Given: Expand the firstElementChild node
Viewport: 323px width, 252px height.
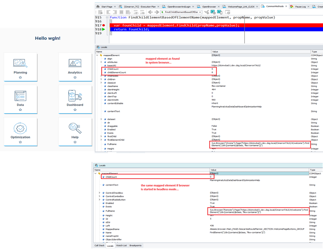Looking at the screenshot, I should pyautogui.click(x=101, y=140).
